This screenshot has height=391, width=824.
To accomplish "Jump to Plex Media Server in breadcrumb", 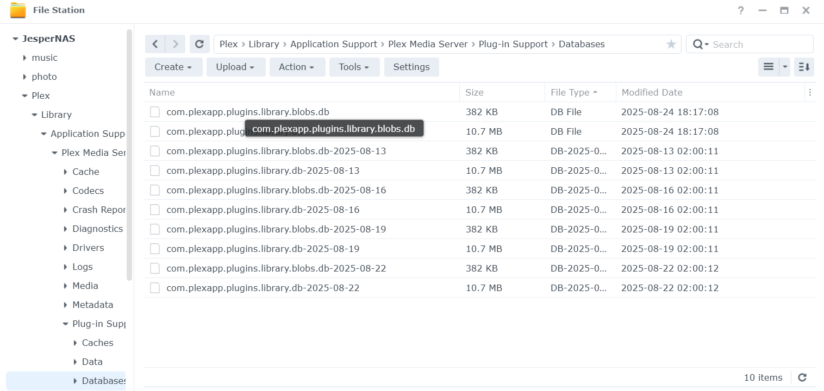I will tap(428, 44).
